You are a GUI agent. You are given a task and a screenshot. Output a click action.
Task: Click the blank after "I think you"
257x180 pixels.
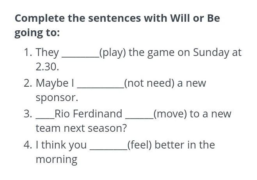tap(108, 149)
